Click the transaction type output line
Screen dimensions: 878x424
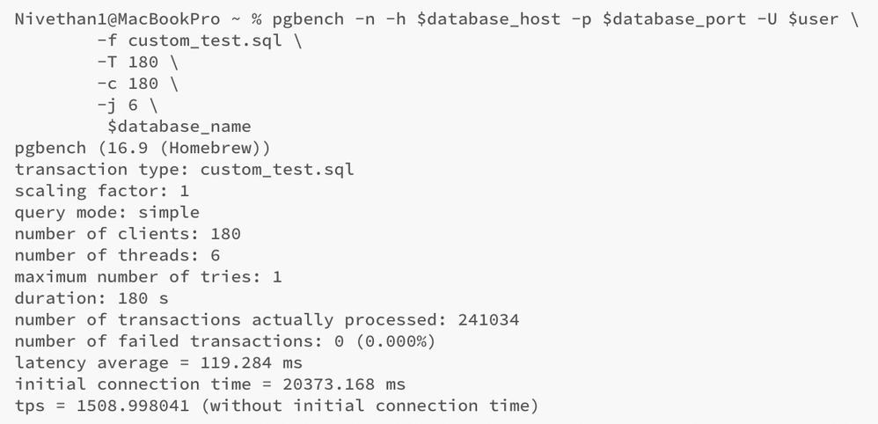point(184,169)
